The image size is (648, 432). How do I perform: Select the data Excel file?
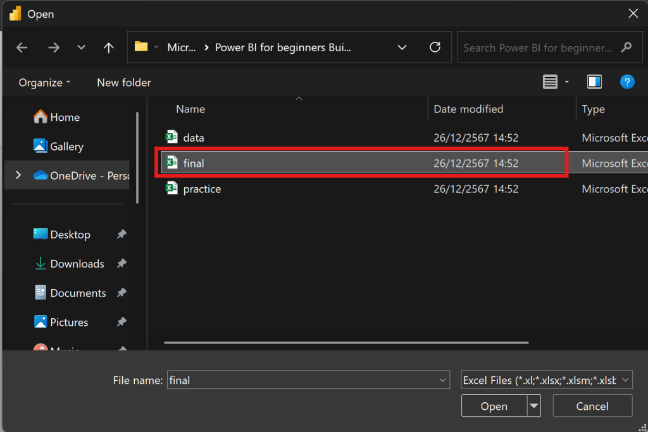tap(194, 137)
